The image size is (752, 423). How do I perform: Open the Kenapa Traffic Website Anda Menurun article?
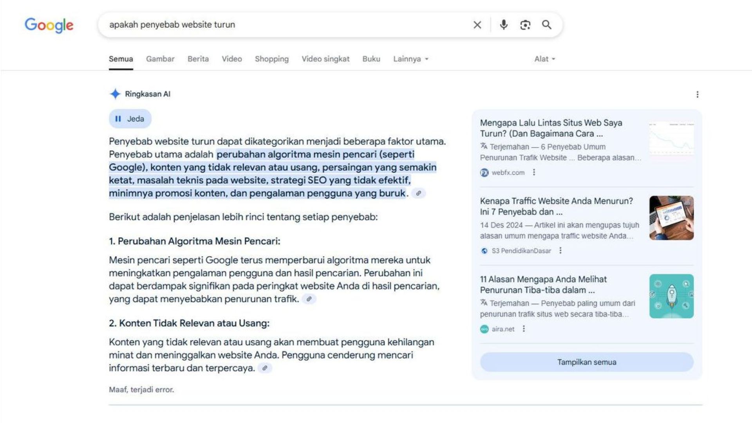tap(556, 206)
